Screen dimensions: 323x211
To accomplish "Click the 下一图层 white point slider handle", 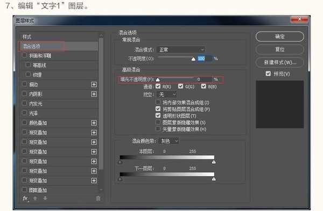I will pos(214,179).
